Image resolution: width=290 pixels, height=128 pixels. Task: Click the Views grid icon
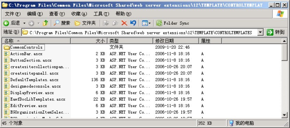point(145,23)
